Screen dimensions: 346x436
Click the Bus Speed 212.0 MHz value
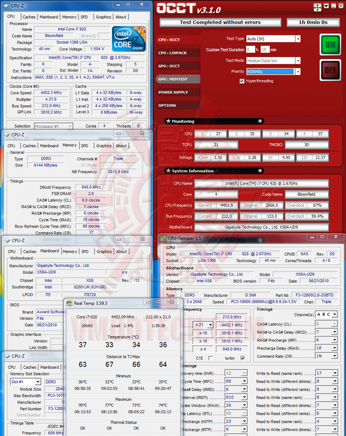[51, 106]
